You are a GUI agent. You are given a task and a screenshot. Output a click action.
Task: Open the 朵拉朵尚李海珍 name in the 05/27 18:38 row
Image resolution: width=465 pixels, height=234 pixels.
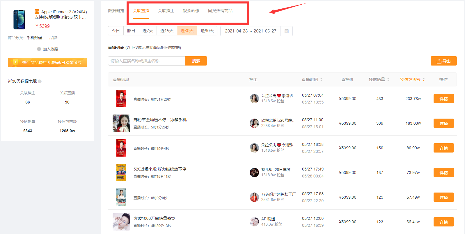coord(277,145)
